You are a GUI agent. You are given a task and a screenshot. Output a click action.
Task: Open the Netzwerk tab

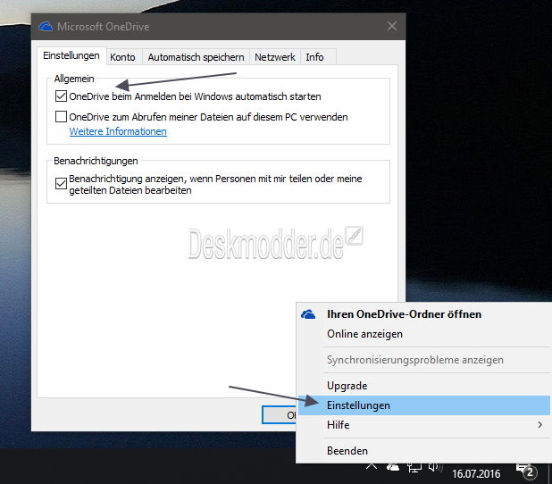point(275,57)
